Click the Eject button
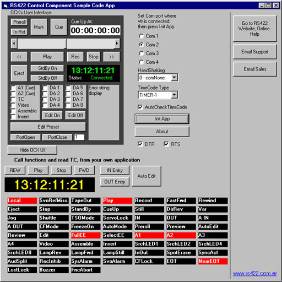 click(x=19, y=73)
